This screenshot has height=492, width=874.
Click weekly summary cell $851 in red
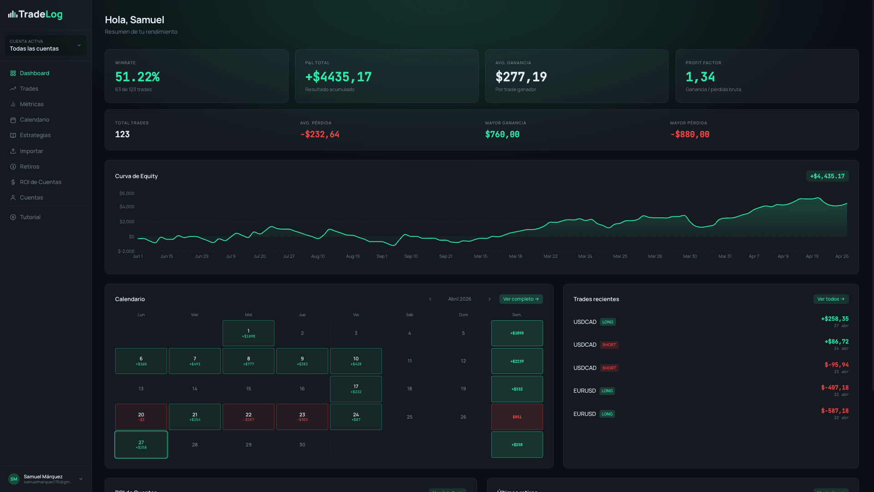coord(517,417)
